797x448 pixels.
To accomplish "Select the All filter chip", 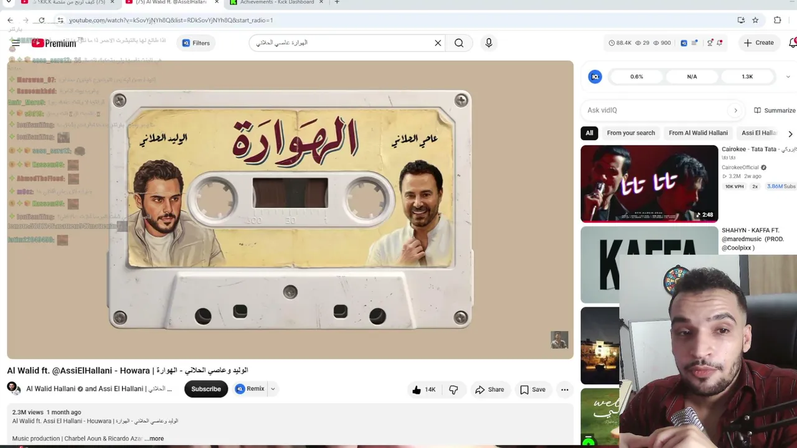I will (589, 133).
